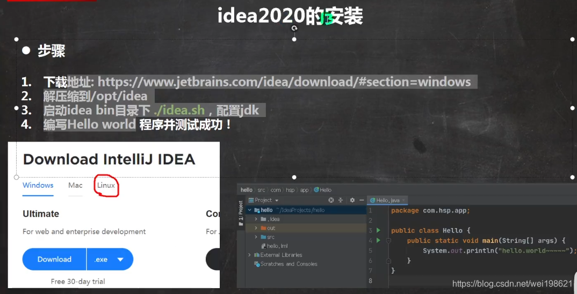
Task: Click the src breadcrumb item
Action: 261,190
